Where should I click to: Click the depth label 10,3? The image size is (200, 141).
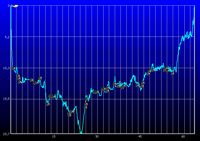[x=6, y=68]
